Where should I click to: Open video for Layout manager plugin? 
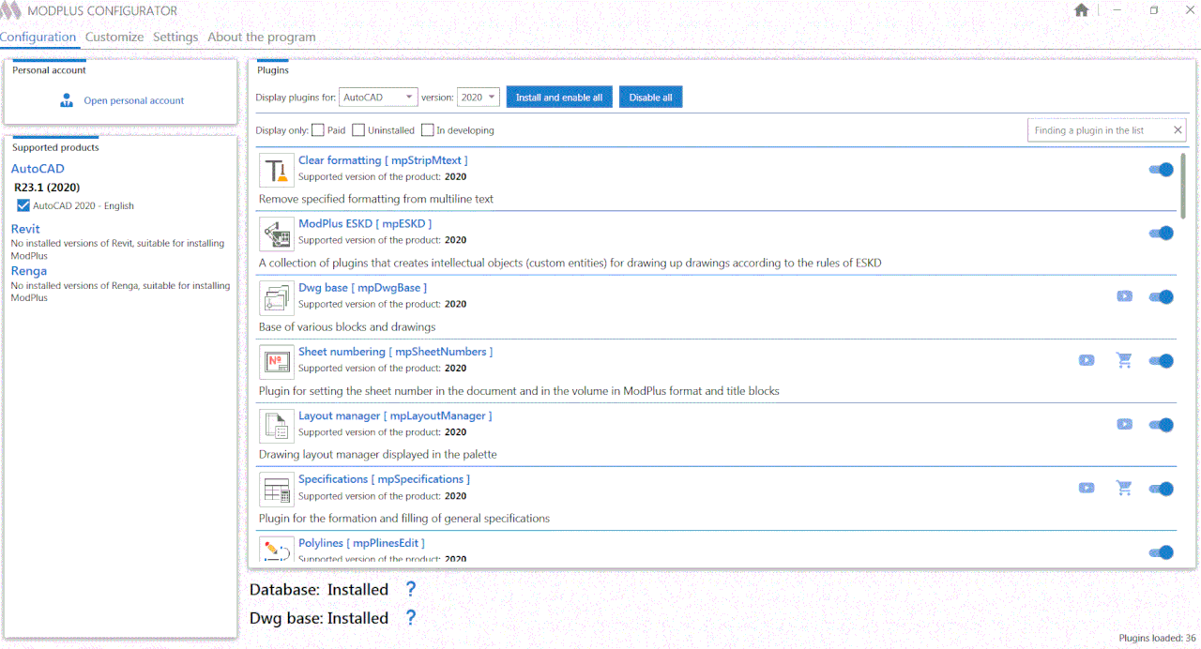[1124, 424]
